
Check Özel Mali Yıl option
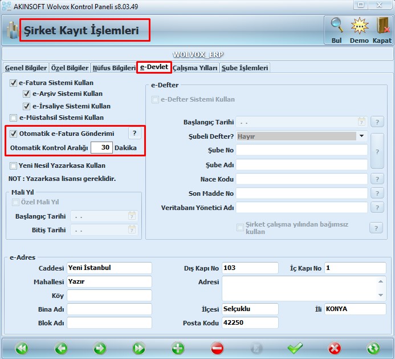[15, 202]
